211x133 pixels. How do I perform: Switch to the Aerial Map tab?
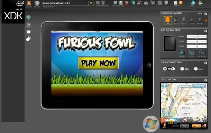[199, 86]
